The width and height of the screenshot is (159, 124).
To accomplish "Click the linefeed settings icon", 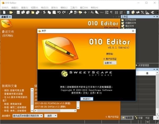I will tap(107, 12).
